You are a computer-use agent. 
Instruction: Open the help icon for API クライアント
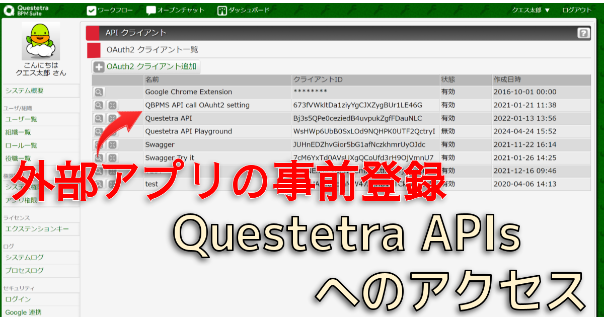583,33
